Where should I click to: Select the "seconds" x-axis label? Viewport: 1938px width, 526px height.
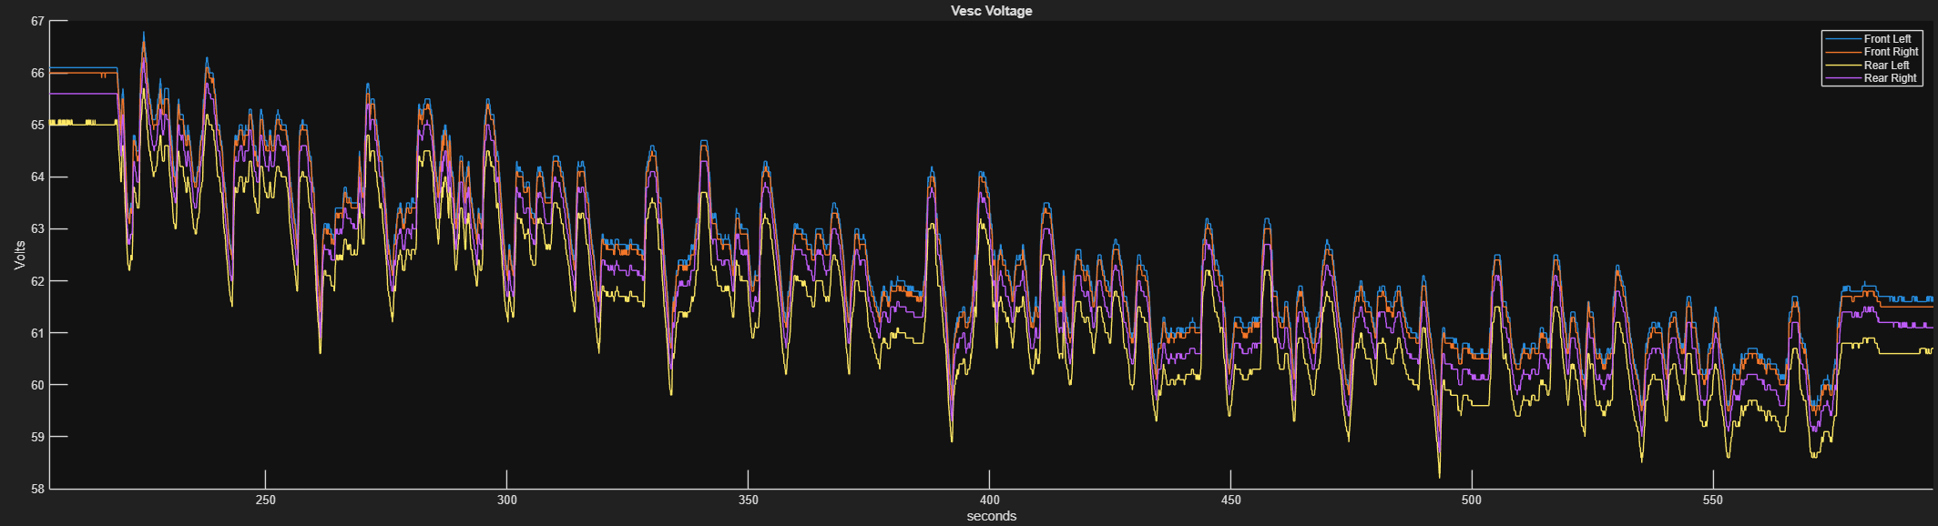click(x=991, y=516)
